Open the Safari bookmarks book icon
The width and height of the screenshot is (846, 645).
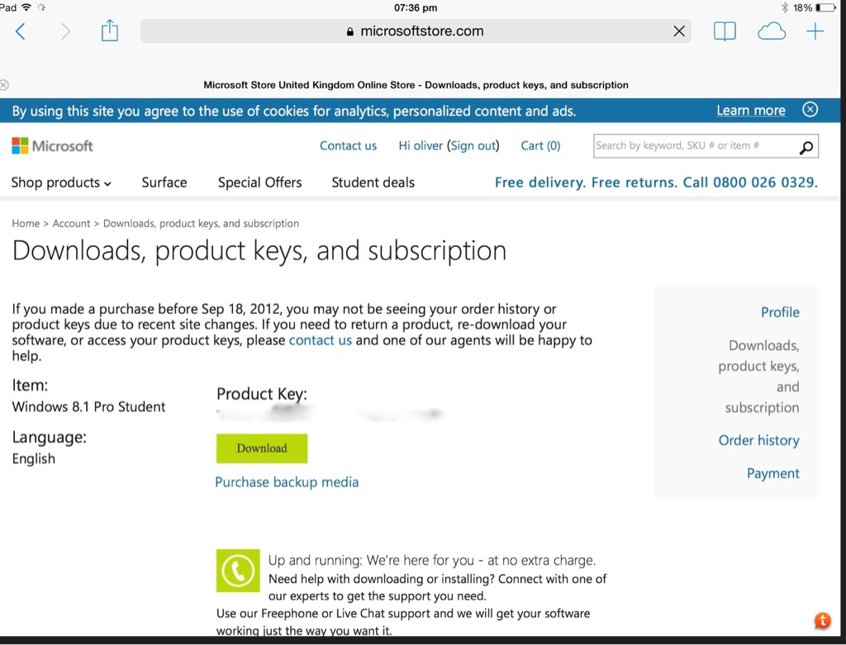(725, 31)
